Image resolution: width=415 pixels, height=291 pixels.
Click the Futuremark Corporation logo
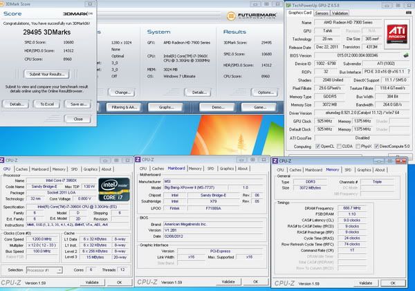coord(252,16)
